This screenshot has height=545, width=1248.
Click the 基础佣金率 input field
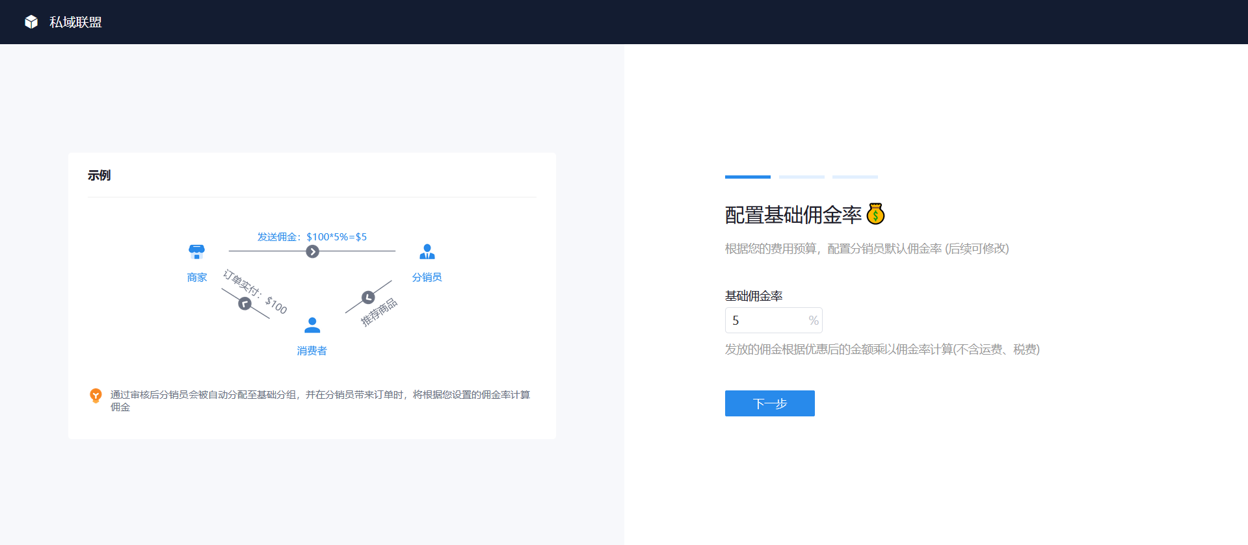773,320
